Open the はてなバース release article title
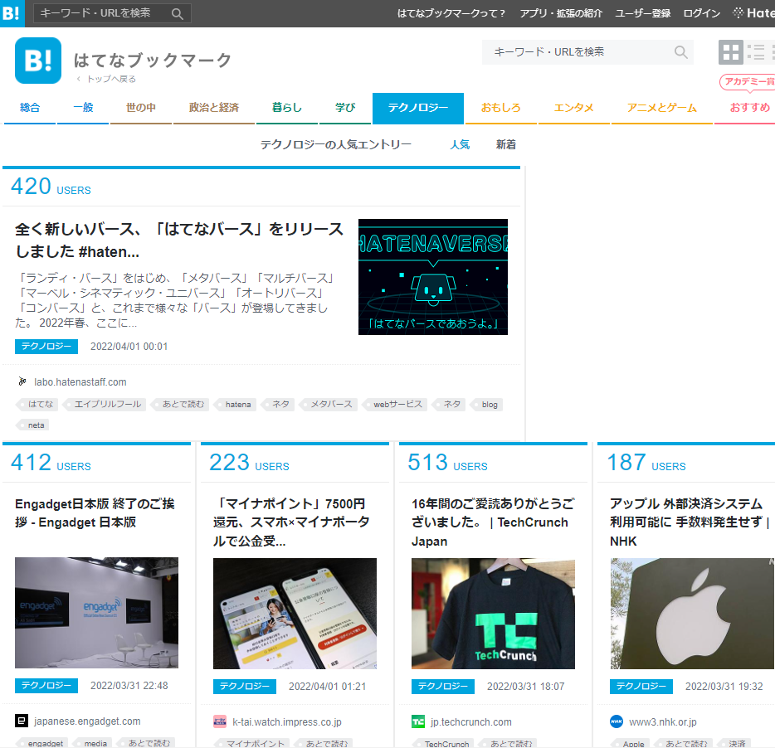The image size is (775, 748). point(179,240)
